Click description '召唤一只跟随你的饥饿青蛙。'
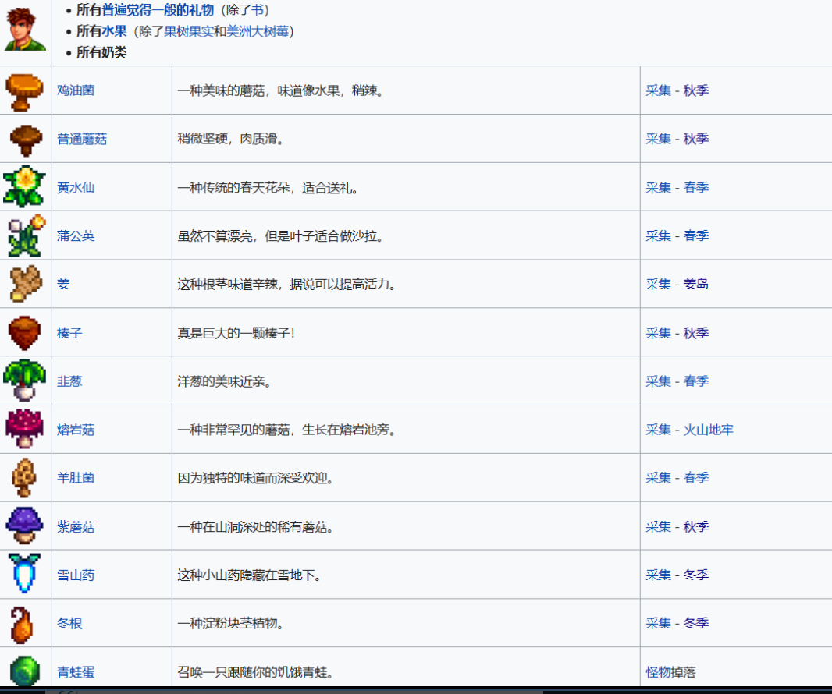 point(255,672)
